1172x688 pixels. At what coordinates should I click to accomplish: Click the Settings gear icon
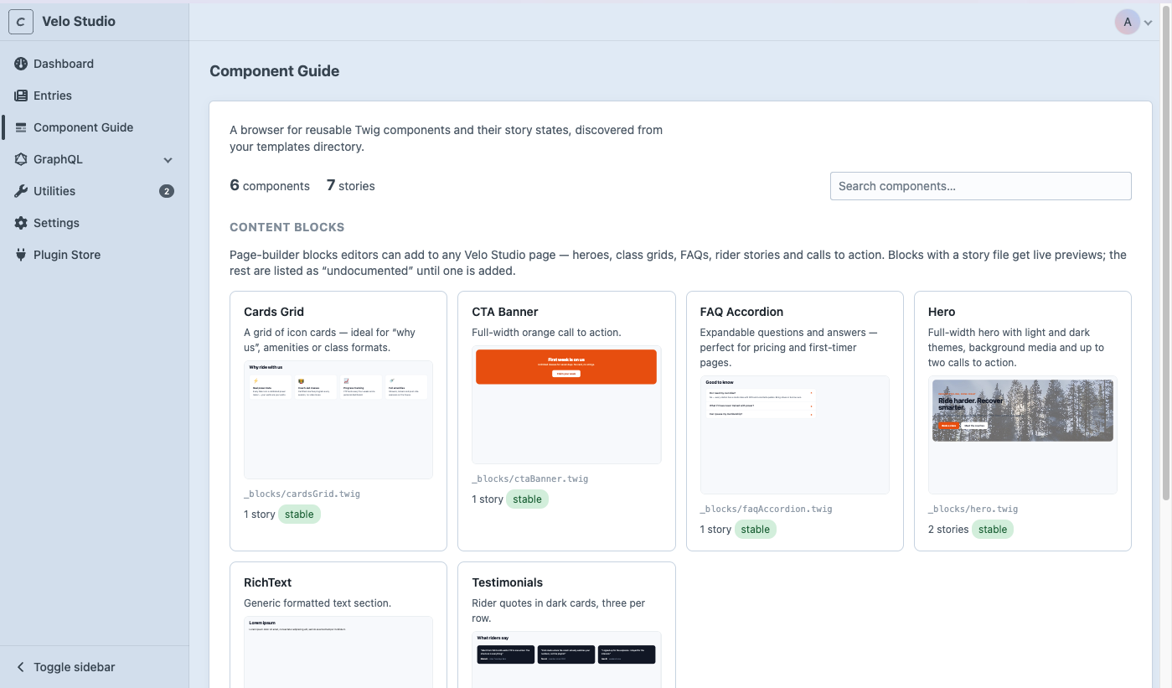coord(21,223)
